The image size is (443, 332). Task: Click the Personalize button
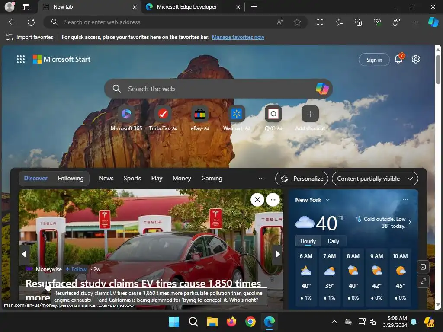pyautogui.click(x=302, y=179)
